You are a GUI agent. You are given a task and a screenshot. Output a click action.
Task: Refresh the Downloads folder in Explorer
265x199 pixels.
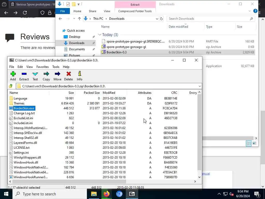click(x=161, y=19)
